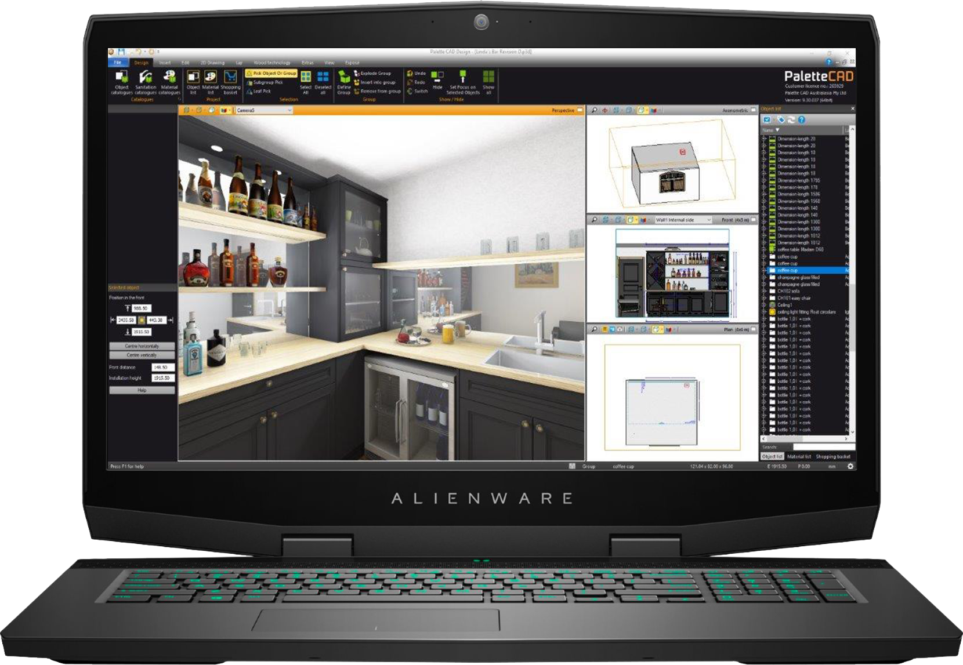Click the help question icon in Object list panel
Screen dimensions: 963x665
tap(801, 120)
